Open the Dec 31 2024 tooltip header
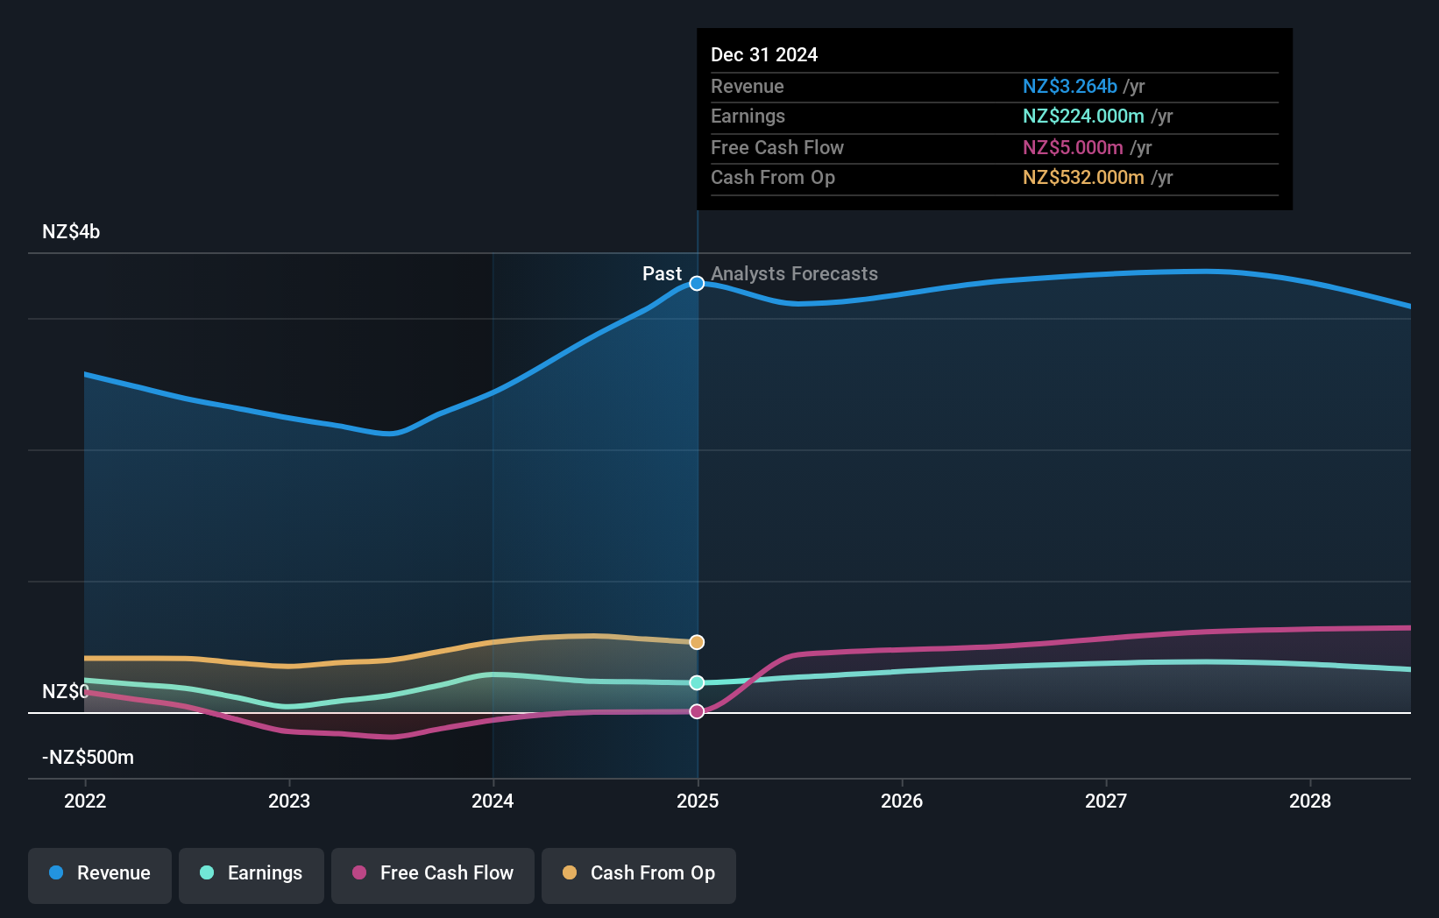The height and width of the screenshot is (918, 1439). click(x=764, y=54)
